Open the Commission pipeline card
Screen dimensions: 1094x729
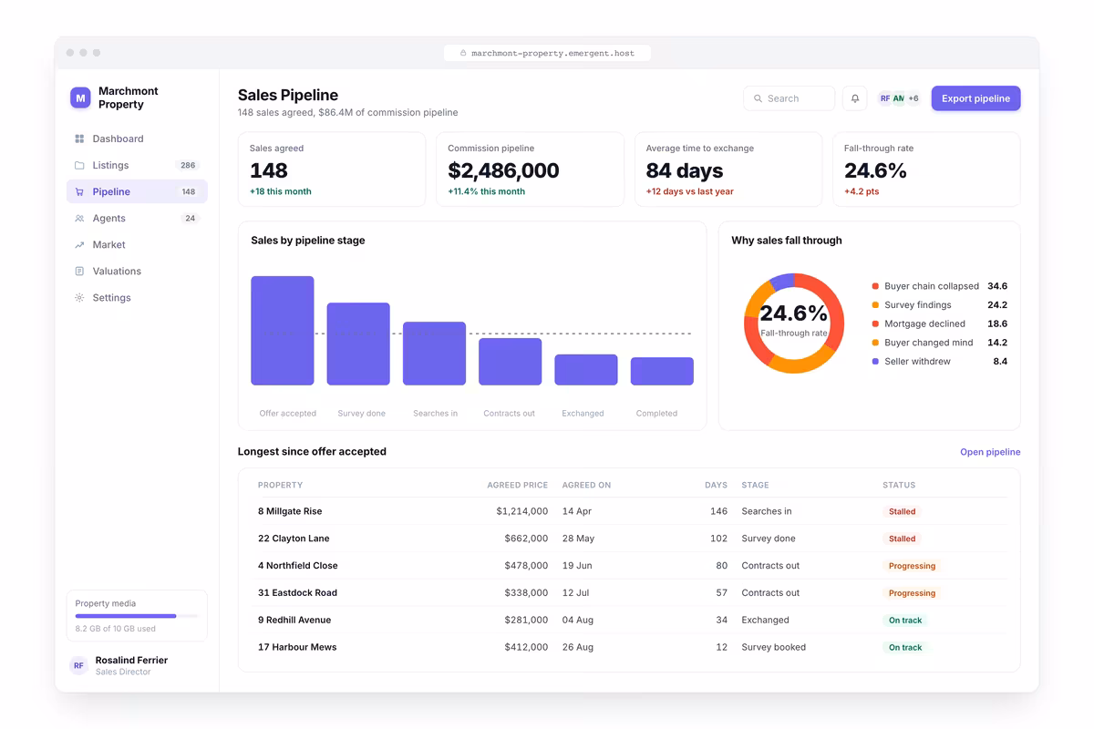(530, 169)
